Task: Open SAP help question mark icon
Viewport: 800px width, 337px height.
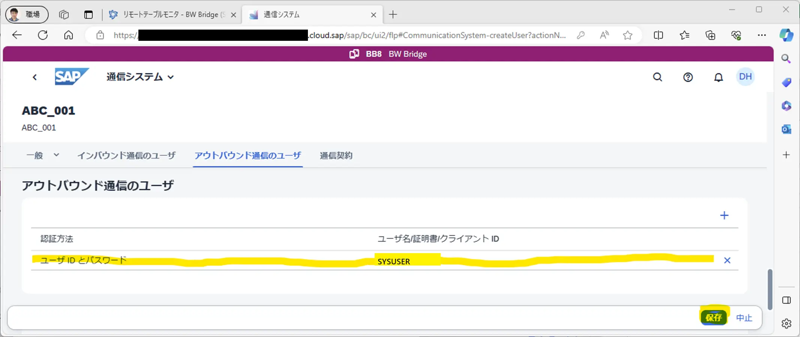Action: point(688,77)
